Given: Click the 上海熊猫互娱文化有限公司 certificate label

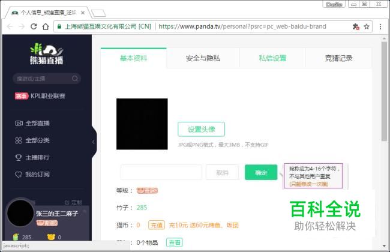Looking at the screenshot, I should [x=108, y=26].
